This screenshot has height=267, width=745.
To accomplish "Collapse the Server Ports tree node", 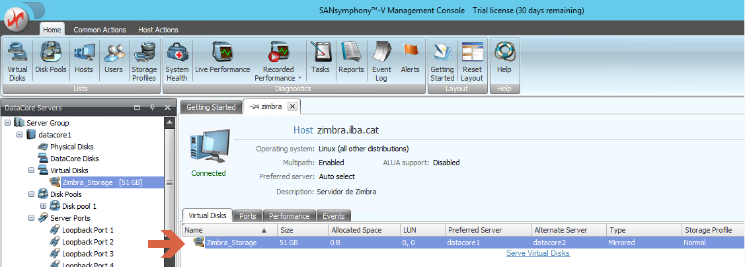I will (31, 218).
